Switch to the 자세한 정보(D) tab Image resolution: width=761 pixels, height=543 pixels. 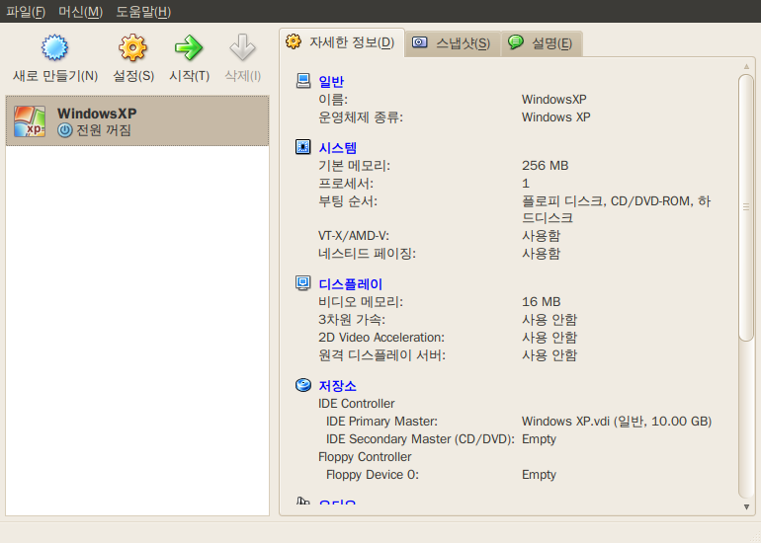[342, 42]
